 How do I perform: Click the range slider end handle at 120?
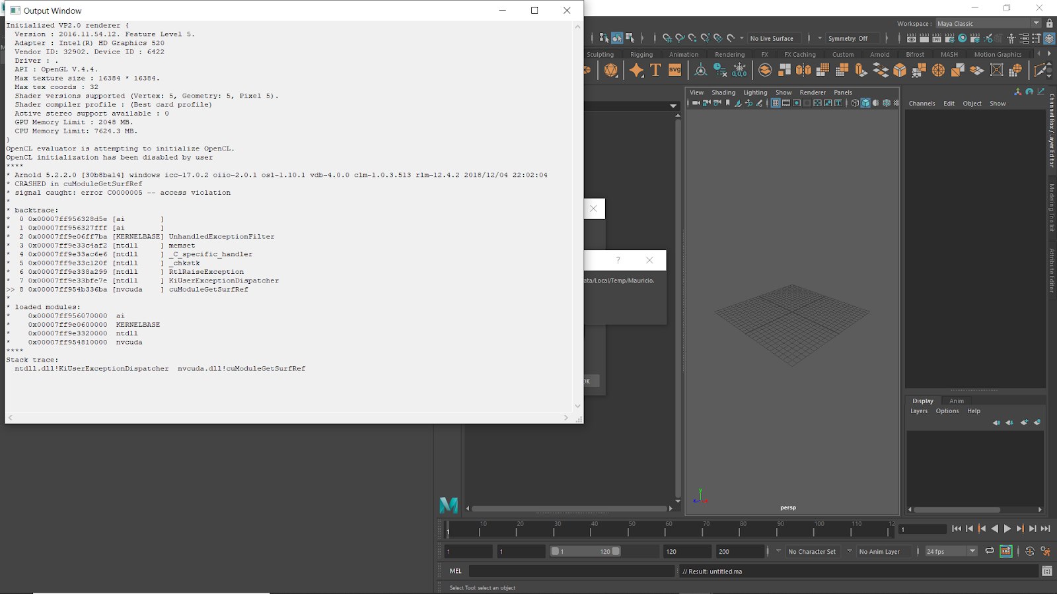616,551
